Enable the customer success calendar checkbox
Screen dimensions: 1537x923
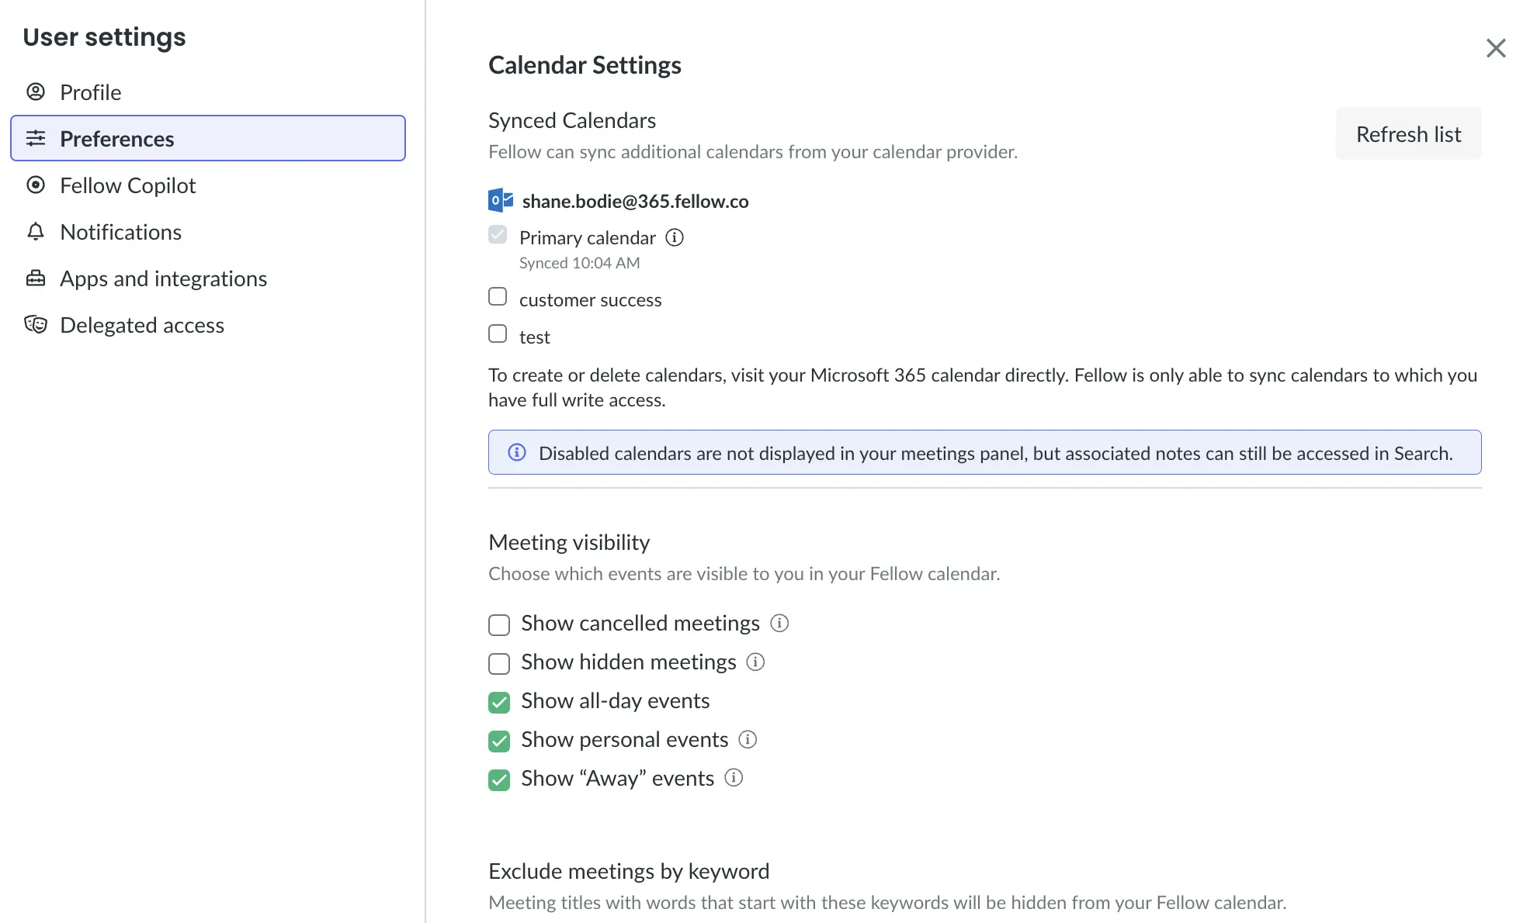point(498,297)
